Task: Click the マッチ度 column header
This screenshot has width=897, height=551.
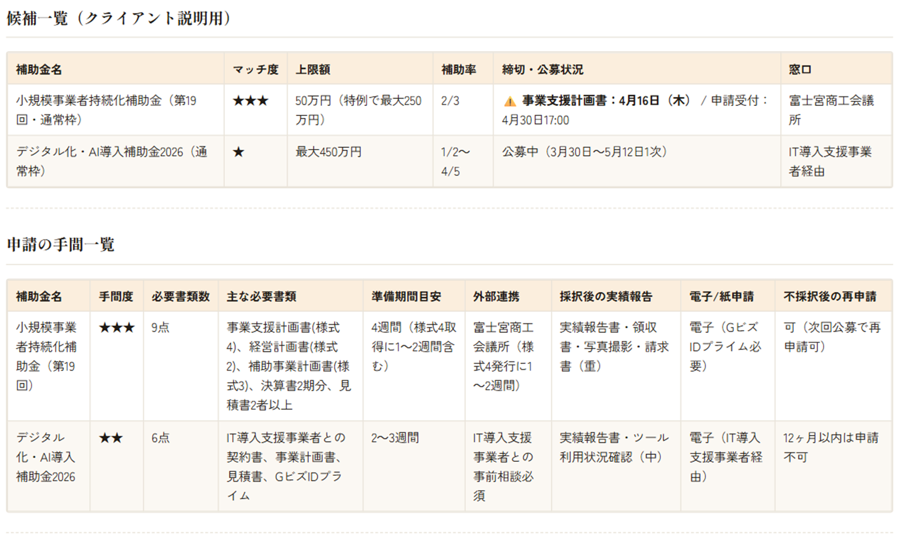Action: point(256,70)
